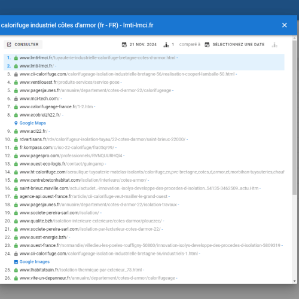Click the grey lock icon for cil-calorifuge result 3
The width and height of the screenshot is (299, 299).
click(16, 74)
